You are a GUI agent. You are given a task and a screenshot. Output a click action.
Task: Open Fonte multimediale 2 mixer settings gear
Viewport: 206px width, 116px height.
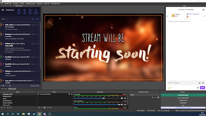point(125,104)
